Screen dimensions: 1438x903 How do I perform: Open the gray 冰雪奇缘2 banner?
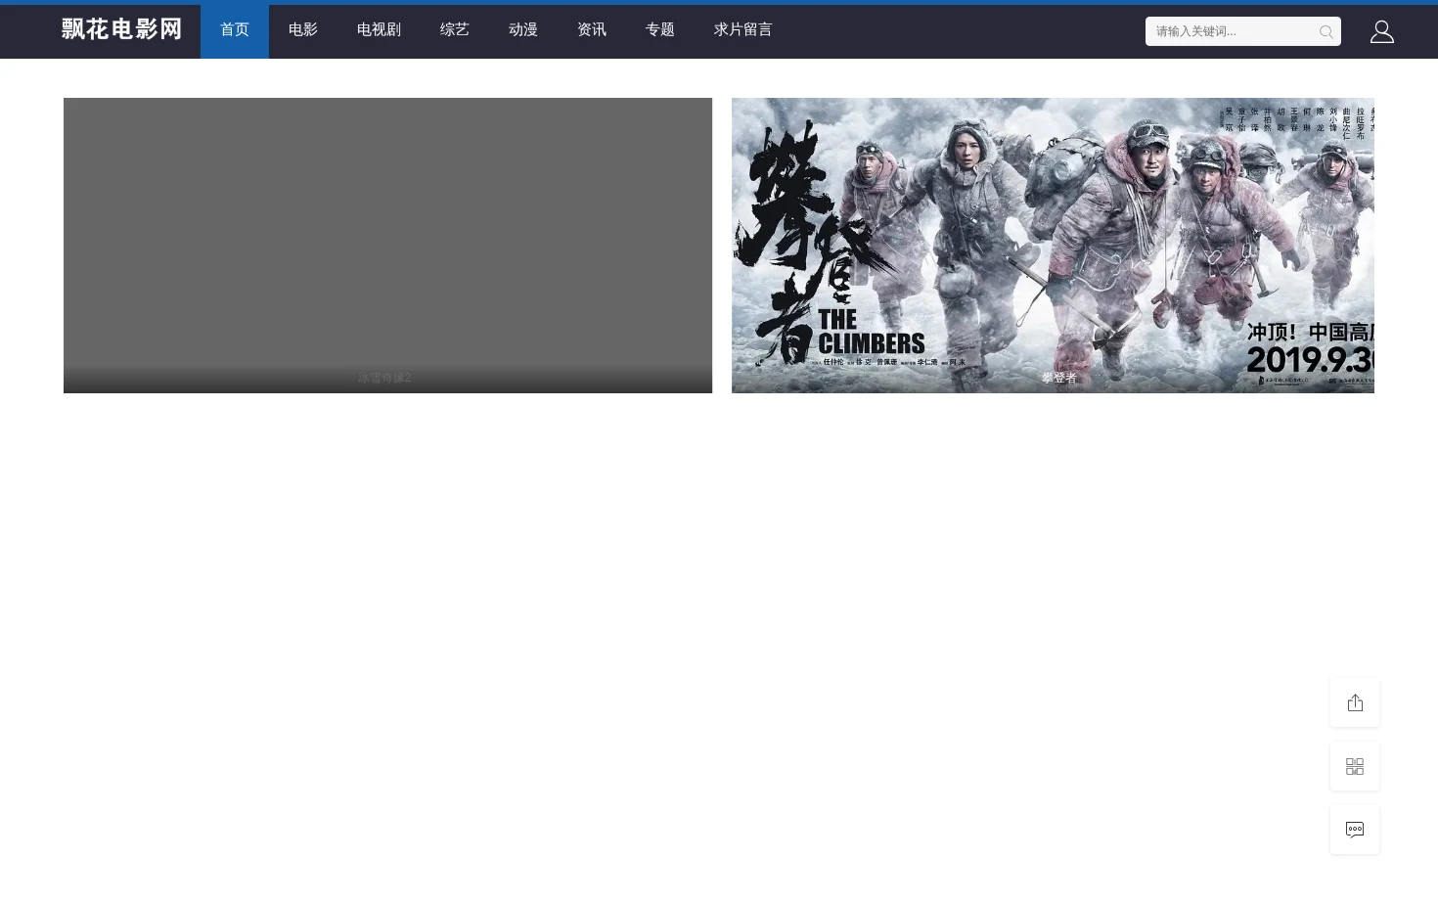pos(387,246)
